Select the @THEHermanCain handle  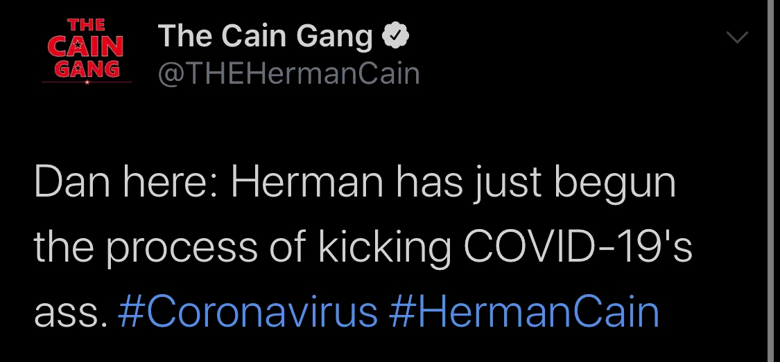coord(289,73)
